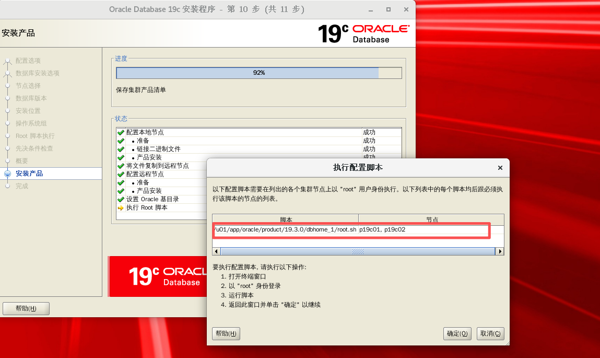The height and width of the screenshot is (358, 600).
Task: Select the 执行 Root 脚本 status row
Action: [x=161, y=207]
